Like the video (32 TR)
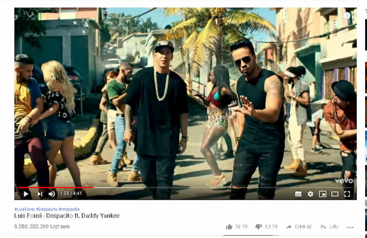367x238 pixels. point(237,227)
